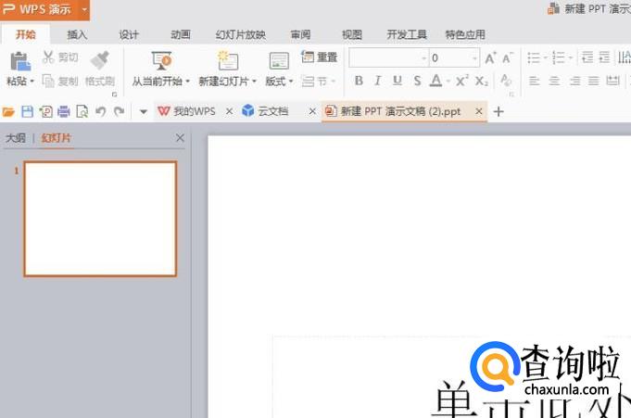Click the Copy icon
Screen dimensions: 631x418
tap(48, 81)
